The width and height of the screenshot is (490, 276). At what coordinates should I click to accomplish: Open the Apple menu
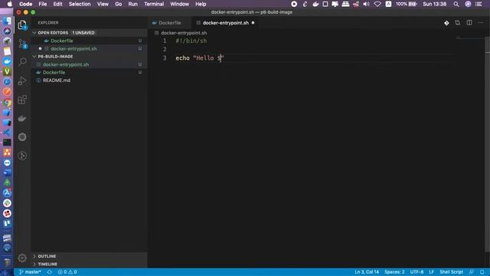tap(10, 4)
